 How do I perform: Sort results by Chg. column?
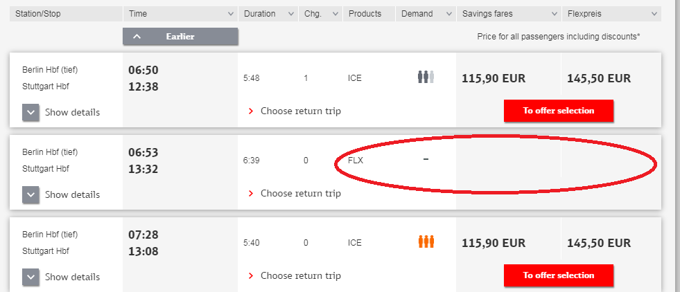320,14
